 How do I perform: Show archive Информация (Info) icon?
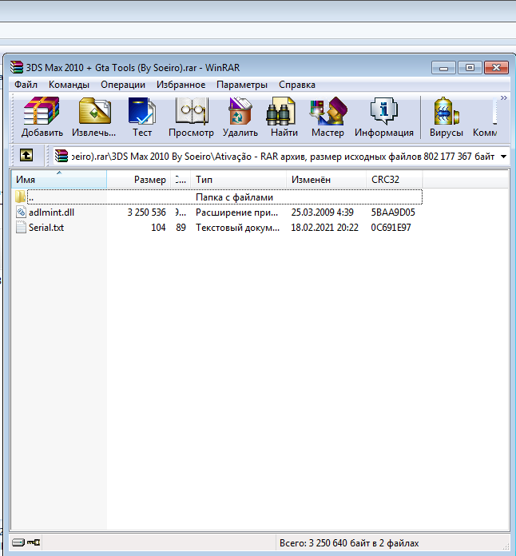[x=384, y=117]
